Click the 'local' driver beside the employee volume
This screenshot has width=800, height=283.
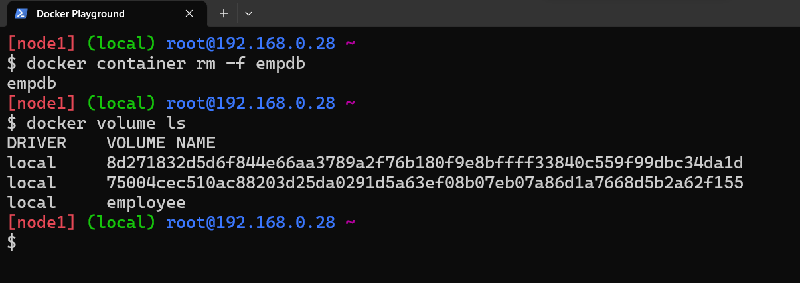31,203
